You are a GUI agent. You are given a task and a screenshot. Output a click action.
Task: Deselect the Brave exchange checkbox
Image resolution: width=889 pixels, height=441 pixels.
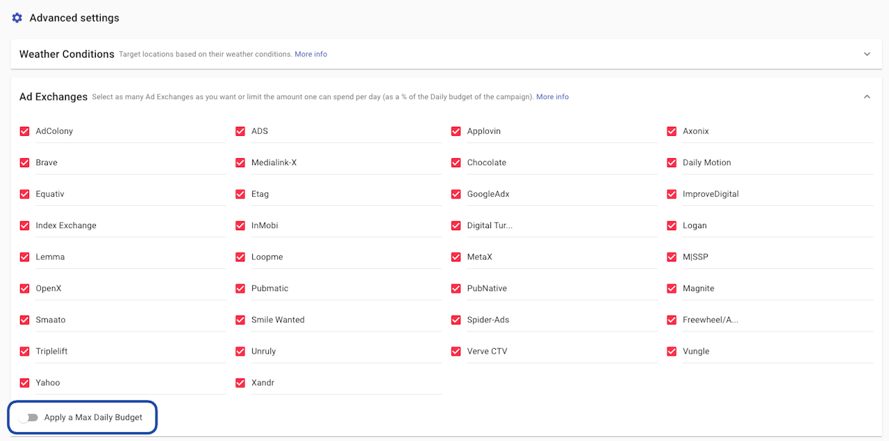pyautogui.click(x=25, y=163)
